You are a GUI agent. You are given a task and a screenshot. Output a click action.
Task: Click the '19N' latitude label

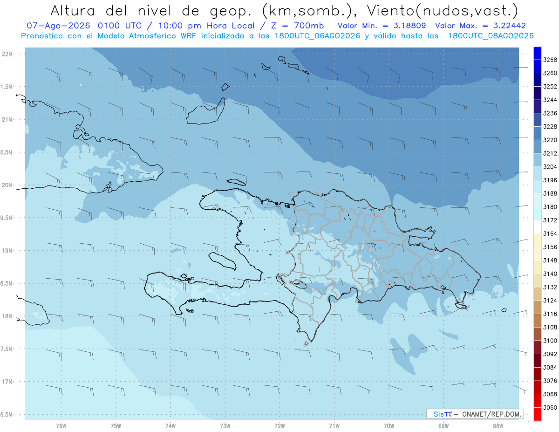point(7,251)
